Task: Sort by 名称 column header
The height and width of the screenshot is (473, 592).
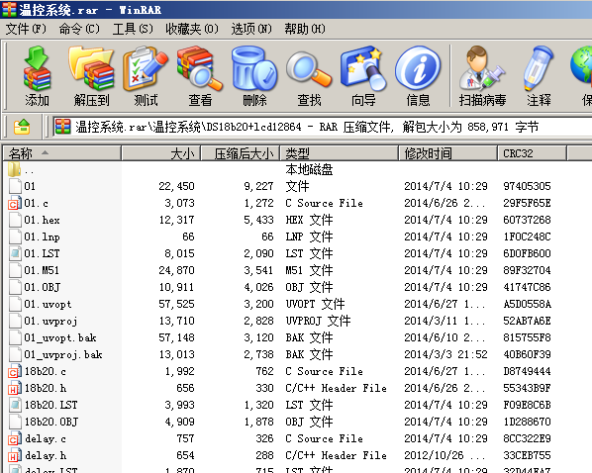Action: coord(62,153)
